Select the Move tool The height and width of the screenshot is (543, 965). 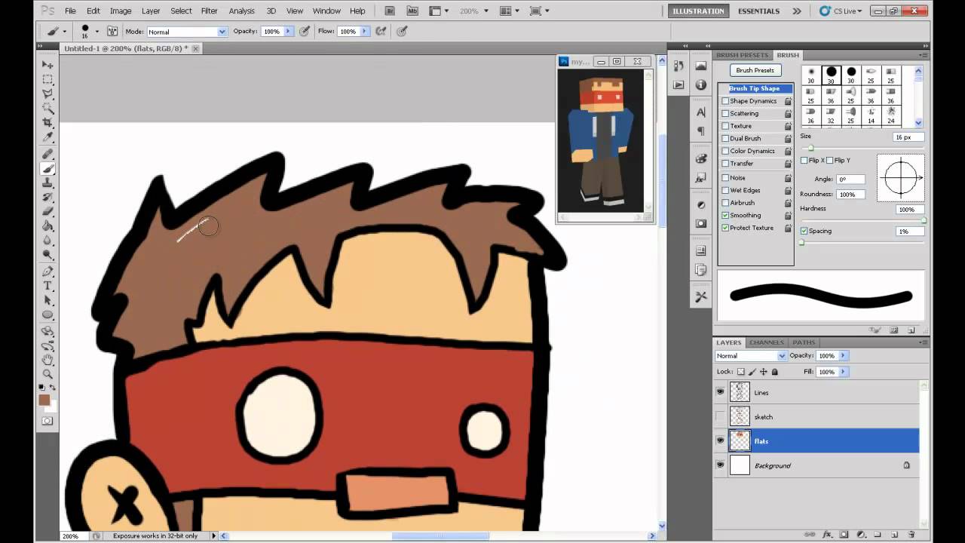[x=47, y=64]
